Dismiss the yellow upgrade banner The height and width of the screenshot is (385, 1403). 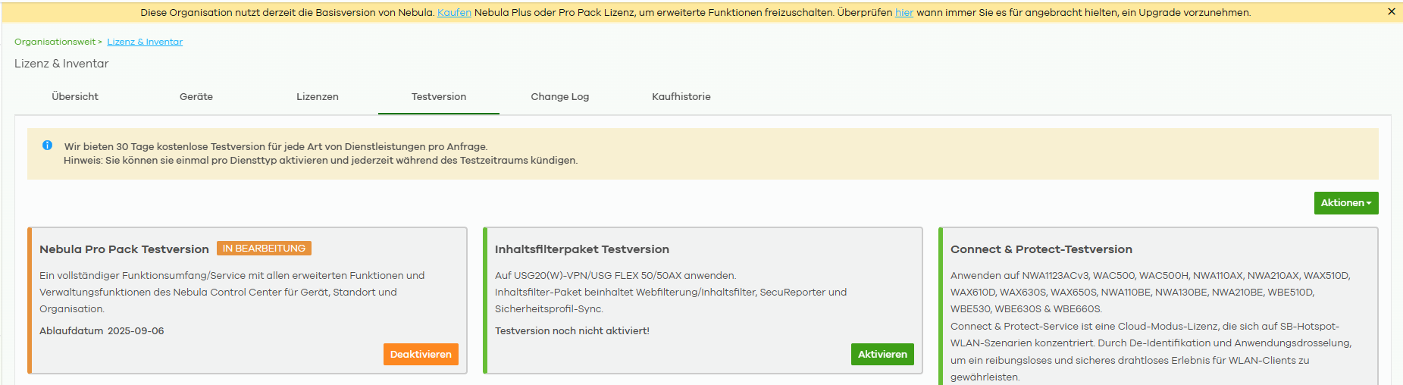[1391, 11]
